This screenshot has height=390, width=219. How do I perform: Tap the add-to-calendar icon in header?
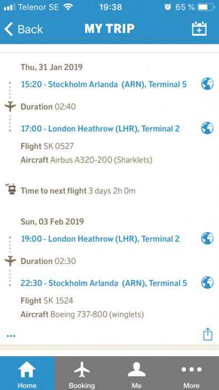(x=200, y=29)
